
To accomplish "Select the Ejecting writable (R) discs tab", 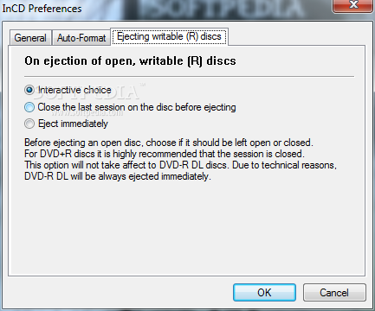I will click(x=169, y=36).
